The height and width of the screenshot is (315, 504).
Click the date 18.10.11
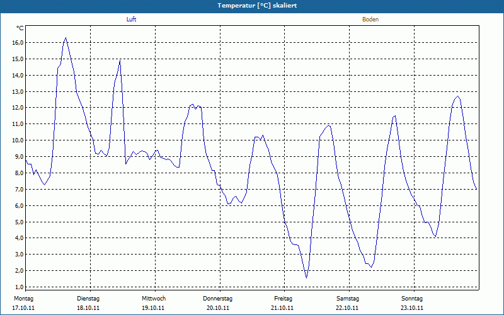88,308
